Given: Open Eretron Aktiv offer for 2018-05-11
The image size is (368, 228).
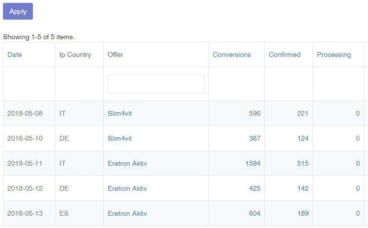Looking at the screenshot, I should (x=127, y=163).
